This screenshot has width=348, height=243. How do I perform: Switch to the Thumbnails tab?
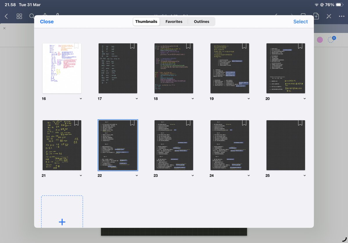(146, 21)
